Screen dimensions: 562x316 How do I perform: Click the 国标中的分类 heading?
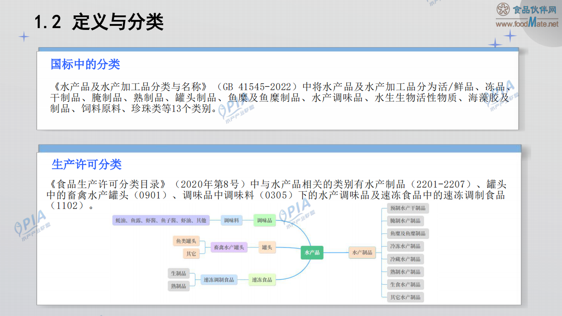click(85, 64)
